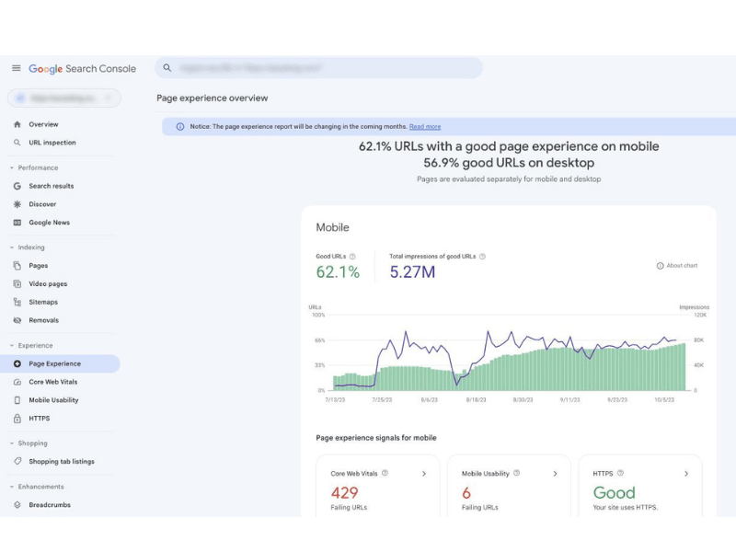
Task: Open Core Web Vitals from sidebar
Action: (53, 382)
